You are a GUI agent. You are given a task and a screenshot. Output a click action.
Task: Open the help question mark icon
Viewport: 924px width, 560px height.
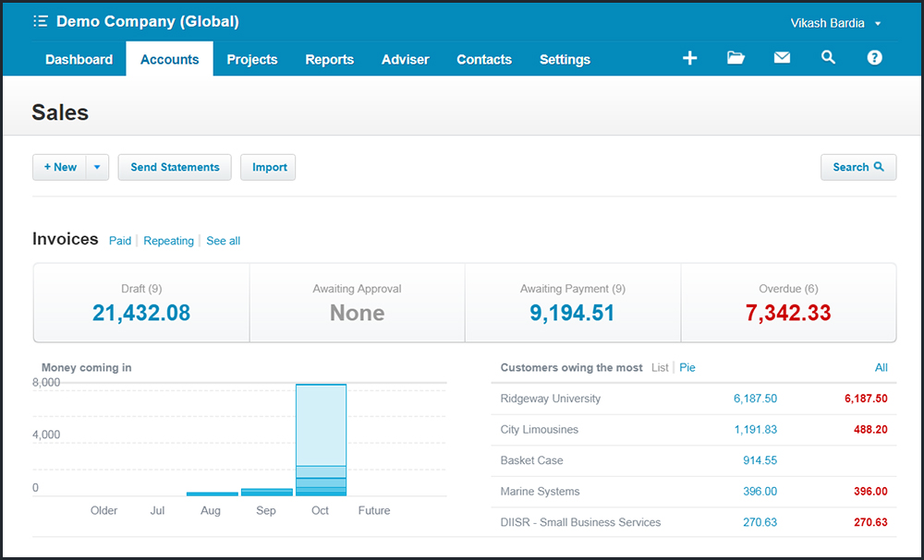coord(874,57)
